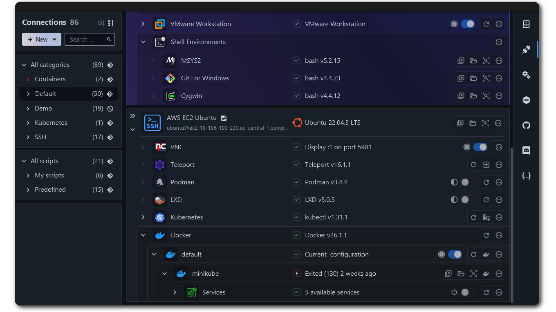Expand the Services entry

click(x=175, y=292)
